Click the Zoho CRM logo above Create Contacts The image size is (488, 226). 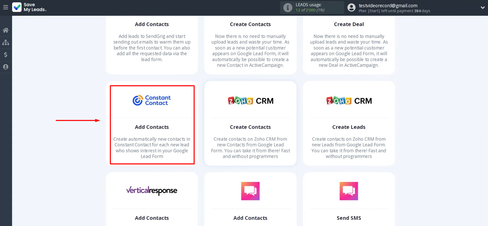click(x=251, y=101)
